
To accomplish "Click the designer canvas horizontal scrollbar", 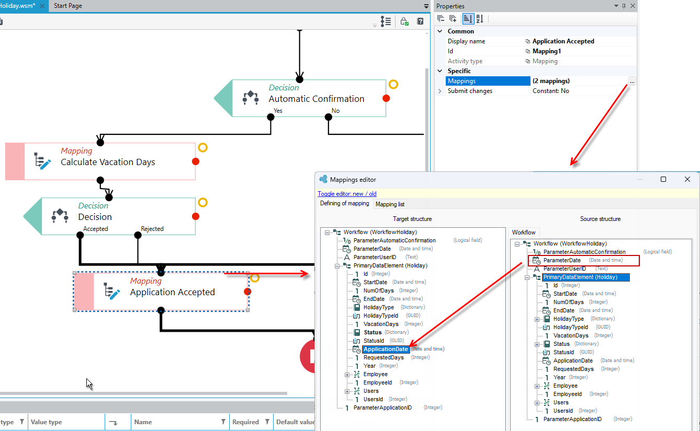I will (143, 393).
